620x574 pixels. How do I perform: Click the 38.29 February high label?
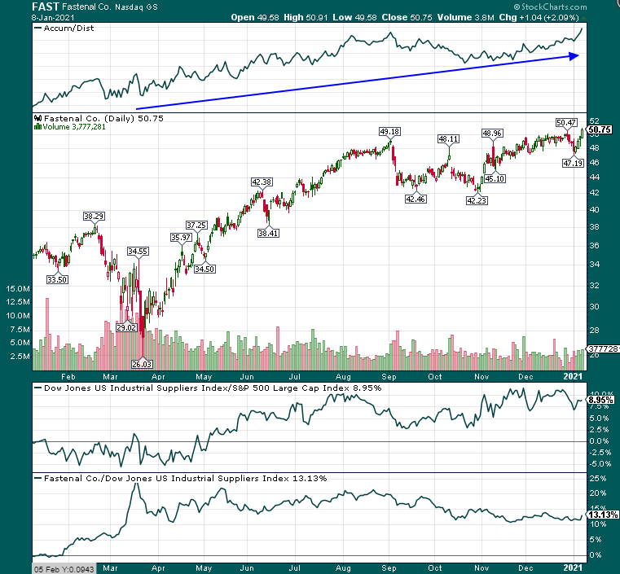(x=94, y=216)
